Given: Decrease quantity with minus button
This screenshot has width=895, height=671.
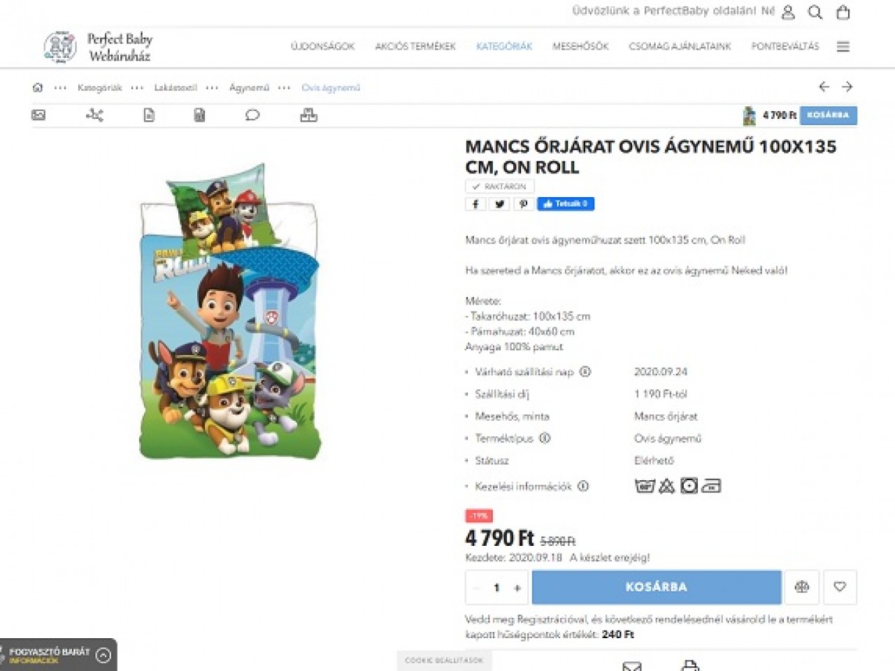Looking at the screenshot, I should 476,588.
